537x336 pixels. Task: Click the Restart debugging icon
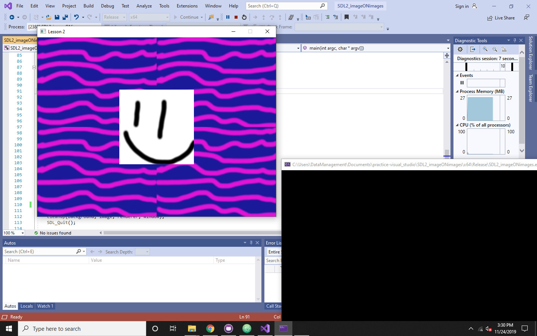[244, 17]
